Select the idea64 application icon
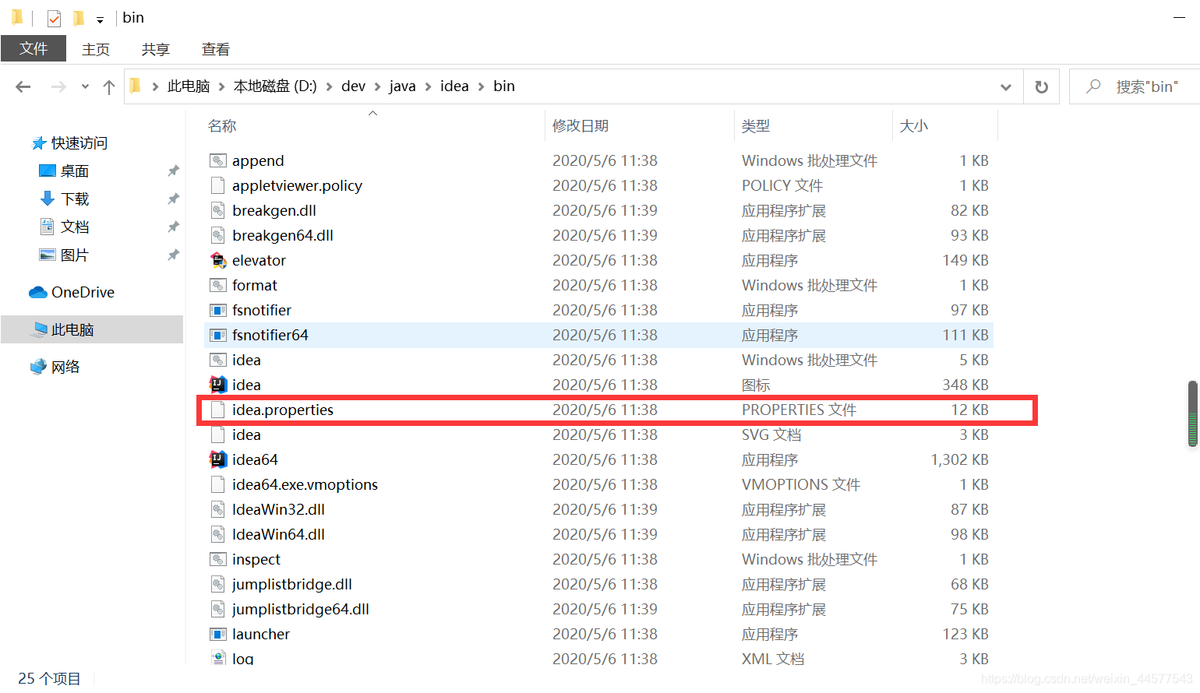 (218, 459)
